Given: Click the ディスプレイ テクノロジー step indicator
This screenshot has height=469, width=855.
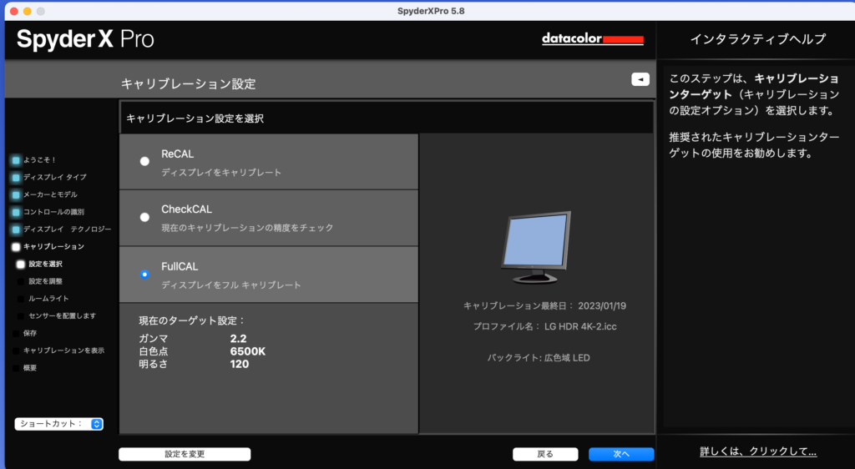Looking at the screenshot, I should tap(16, 229).
